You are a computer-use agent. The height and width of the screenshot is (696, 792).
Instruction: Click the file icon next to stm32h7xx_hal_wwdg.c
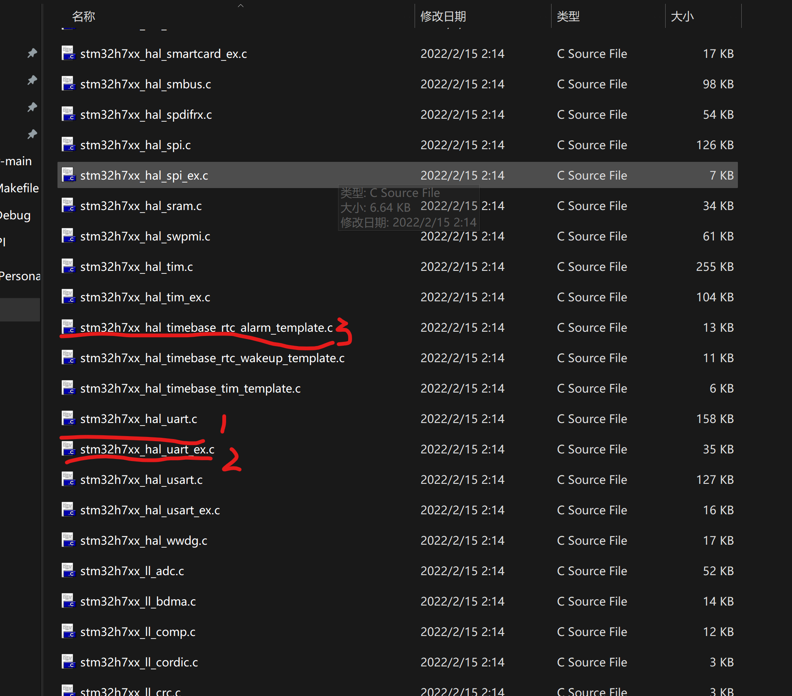click(x=68, y=540)
